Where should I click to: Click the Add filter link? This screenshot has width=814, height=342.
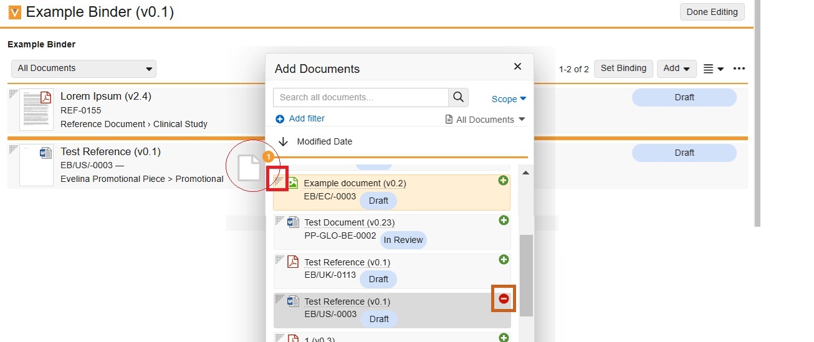click(x=300, y=118)
